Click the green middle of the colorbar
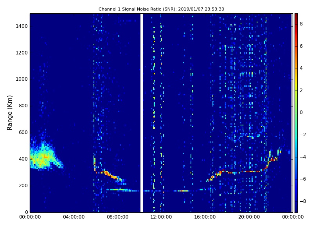This screenshot has width=313, height=235. 296,113
